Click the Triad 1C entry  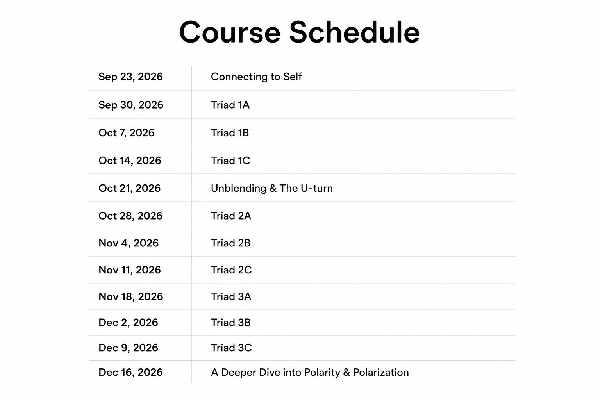230,161
